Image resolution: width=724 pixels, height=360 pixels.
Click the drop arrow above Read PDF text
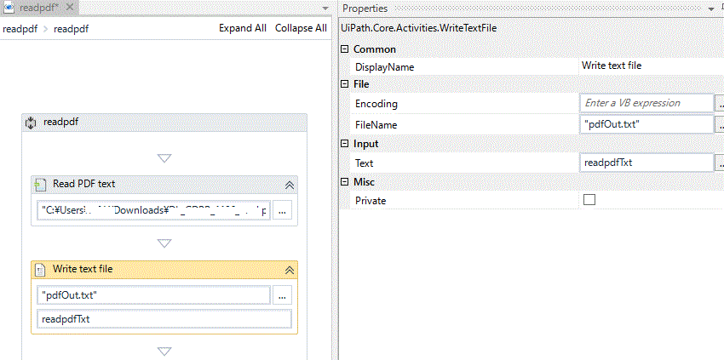pos(164,158)
